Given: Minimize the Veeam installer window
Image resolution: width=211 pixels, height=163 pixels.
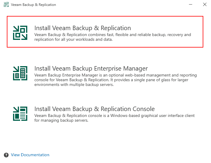Looking at the screenshot, I should coord(190,5).
